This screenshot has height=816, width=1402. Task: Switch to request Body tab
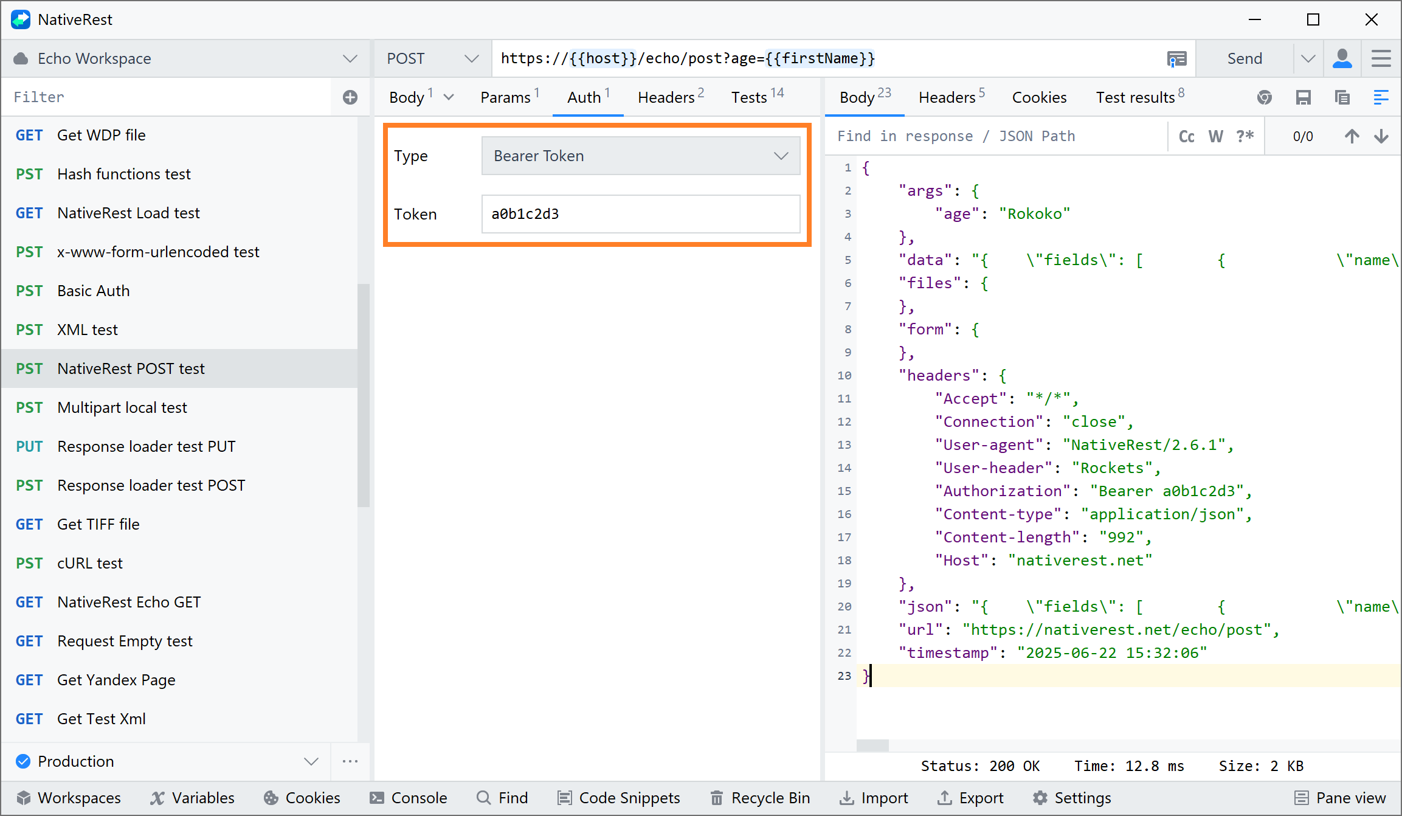[407, 97]
